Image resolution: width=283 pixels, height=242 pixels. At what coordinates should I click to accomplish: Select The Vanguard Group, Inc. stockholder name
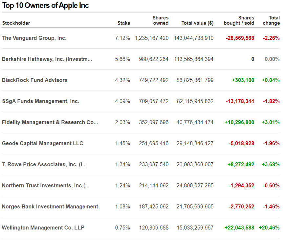click(34, 38)
